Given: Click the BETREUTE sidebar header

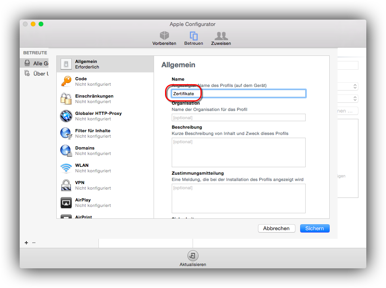Looking at the screenshot, I should coord(35,53).
